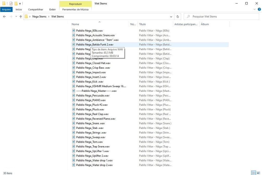Select the Batida Funk 2.wav file icon
This screenshot has height=175, width=262.
[74, 44]
